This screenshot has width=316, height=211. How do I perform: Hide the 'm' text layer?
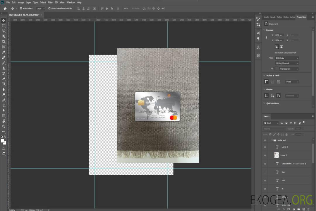coord(265,189)
